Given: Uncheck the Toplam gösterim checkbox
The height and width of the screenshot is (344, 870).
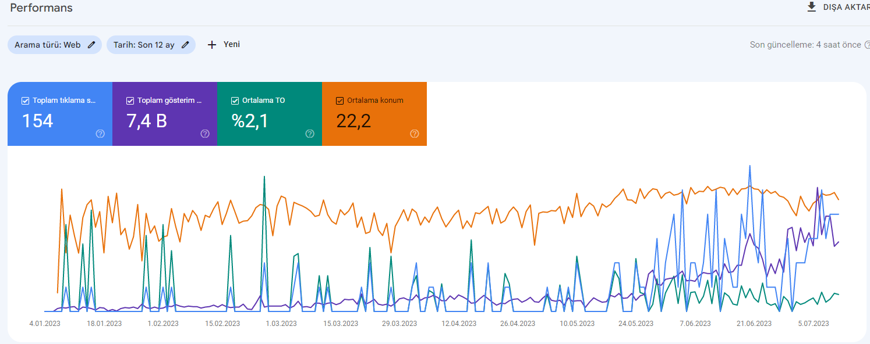Looking at the screenshot, I should pyautogui.click(x=130, y=101).
